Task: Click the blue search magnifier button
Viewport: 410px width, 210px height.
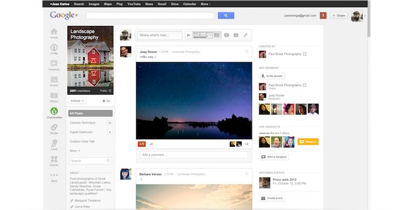Action: tap(226, 16)
